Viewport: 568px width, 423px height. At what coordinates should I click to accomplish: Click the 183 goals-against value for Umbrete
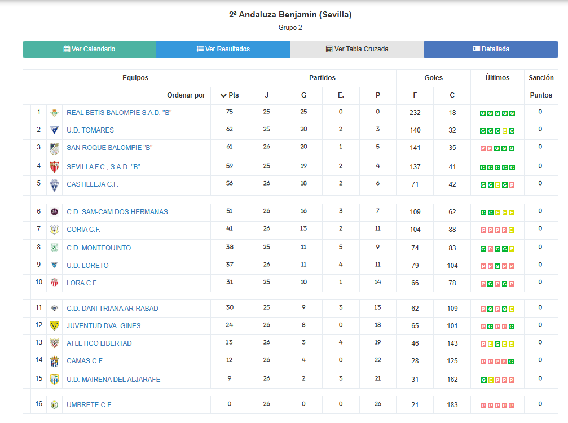click(x=452, y=405)
